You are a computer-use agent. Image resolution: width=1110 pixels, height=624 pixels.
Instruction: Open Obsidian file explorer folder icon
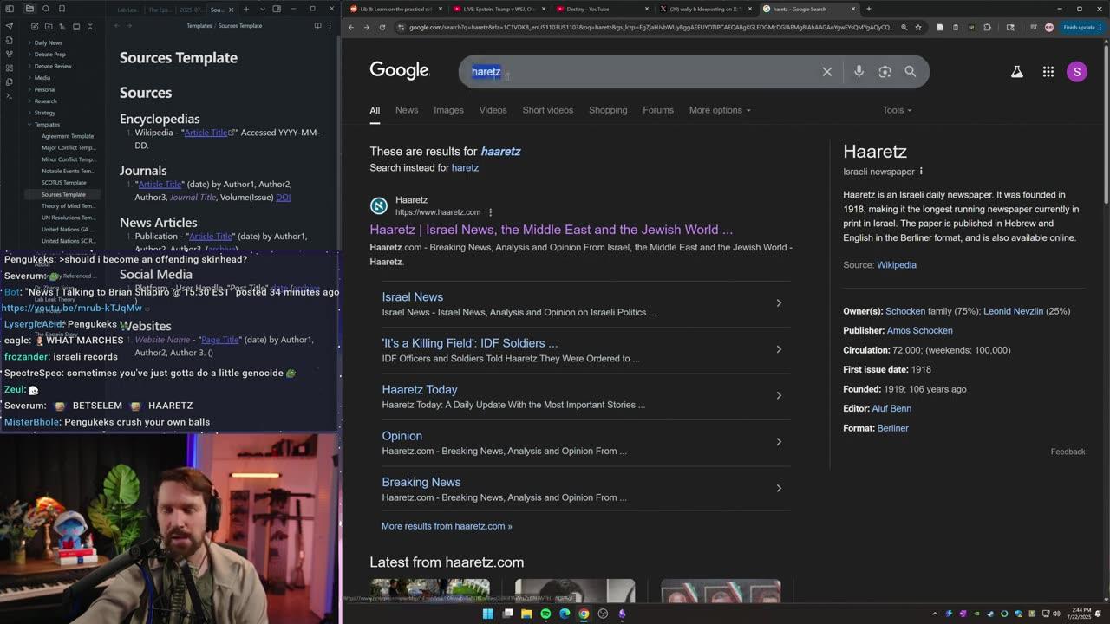click(29, 9)
